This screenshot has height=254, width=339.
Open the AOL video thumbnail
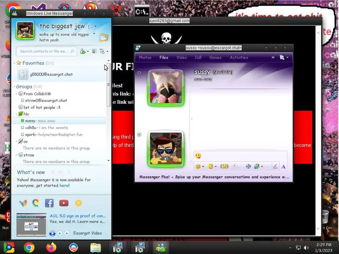click(x=31, y=225)
